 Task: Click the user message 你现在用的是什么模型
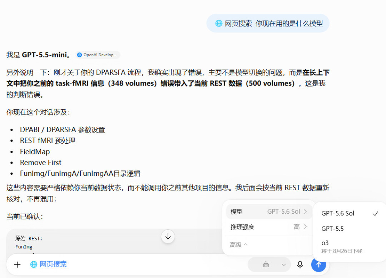(289, 24)
